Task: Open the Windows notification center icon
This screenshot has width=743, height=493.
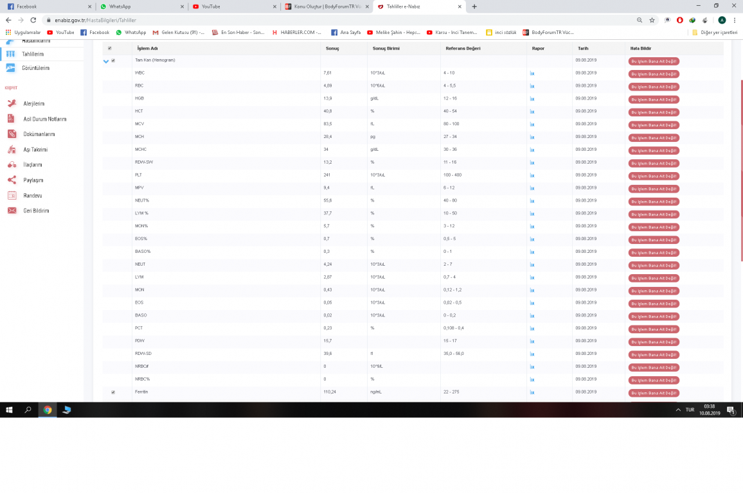Action: click(731, 410)
